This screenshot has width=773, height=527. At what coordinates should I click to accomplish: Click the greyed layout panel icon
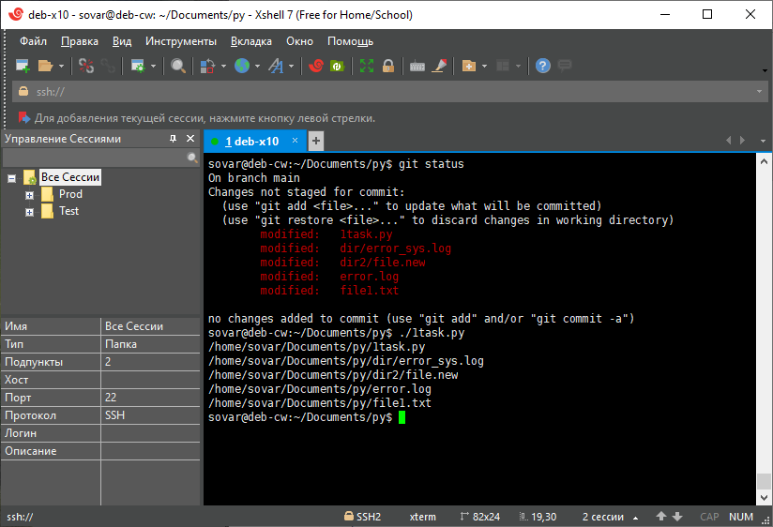[x=503, y=66]
